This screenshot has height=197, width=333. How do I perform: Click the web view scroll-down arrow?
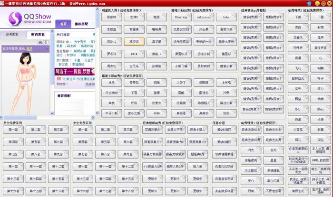coord(97,113)
